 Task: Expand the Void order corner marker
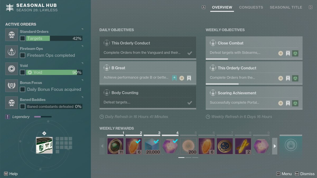pos(82,63)
